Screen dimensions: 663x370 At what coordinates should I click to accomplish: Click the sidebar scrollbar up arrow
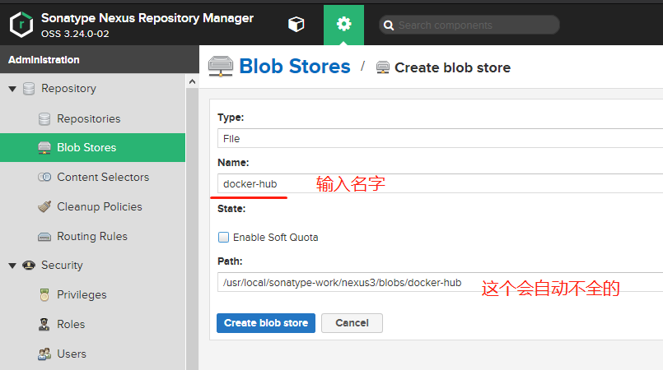pos(193,82)
